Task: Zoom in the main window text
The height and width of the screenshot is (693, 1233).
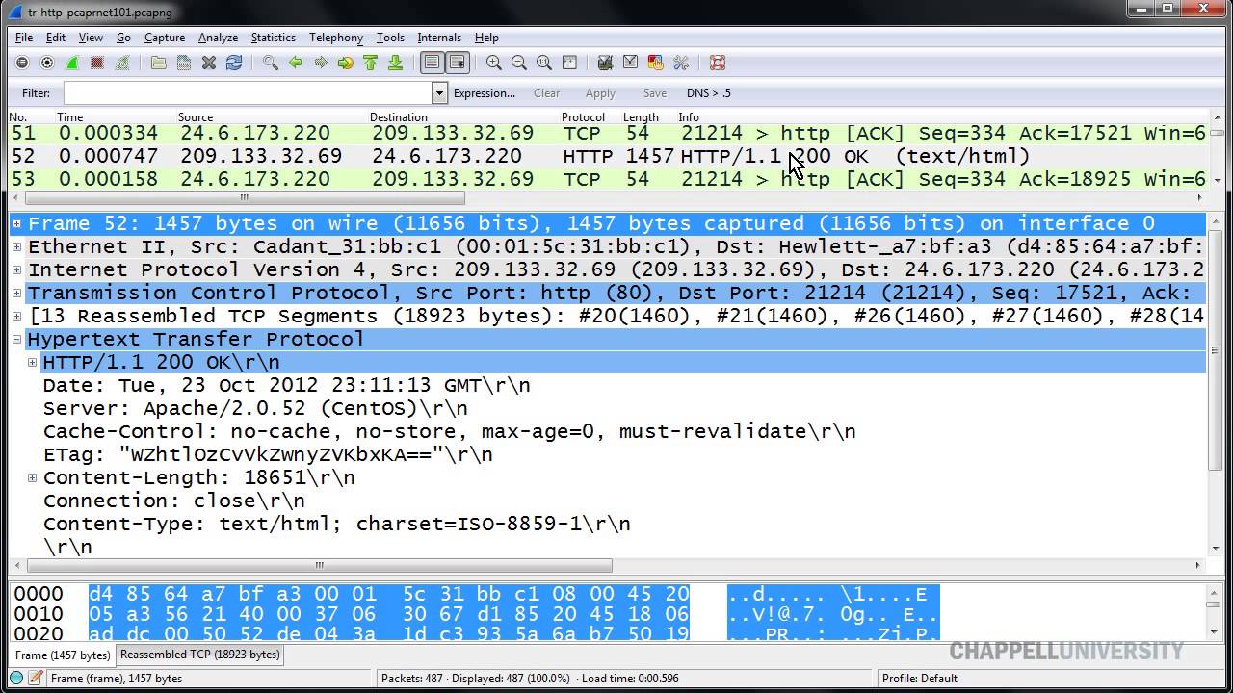Action: pos(494,63)
